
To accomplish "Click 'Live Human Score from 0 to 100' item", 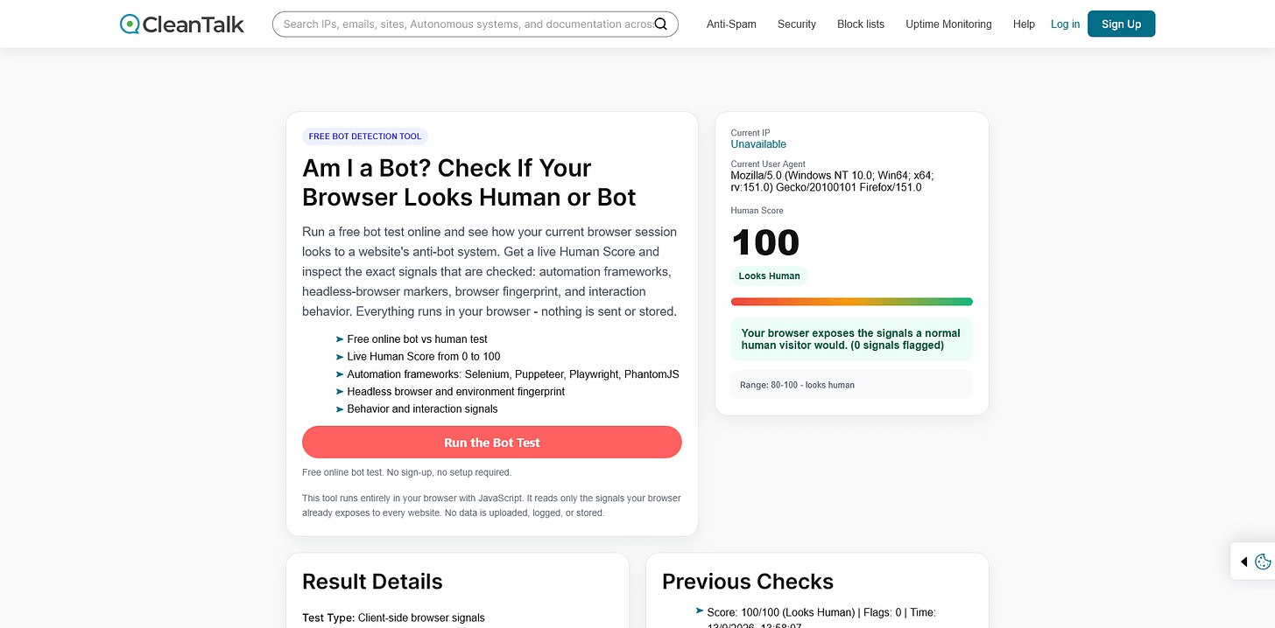I will 424,357.
